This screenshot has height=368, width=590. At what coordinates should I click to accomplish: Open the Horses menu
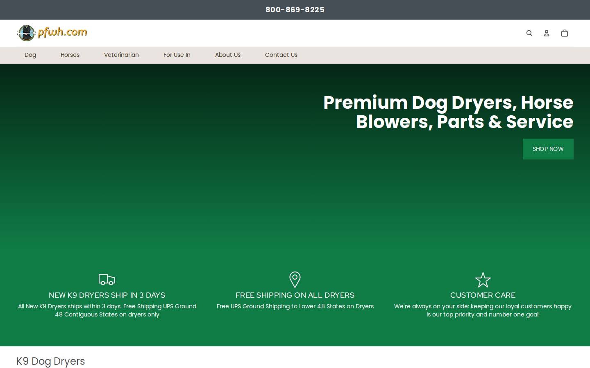(x=70, y=55)
